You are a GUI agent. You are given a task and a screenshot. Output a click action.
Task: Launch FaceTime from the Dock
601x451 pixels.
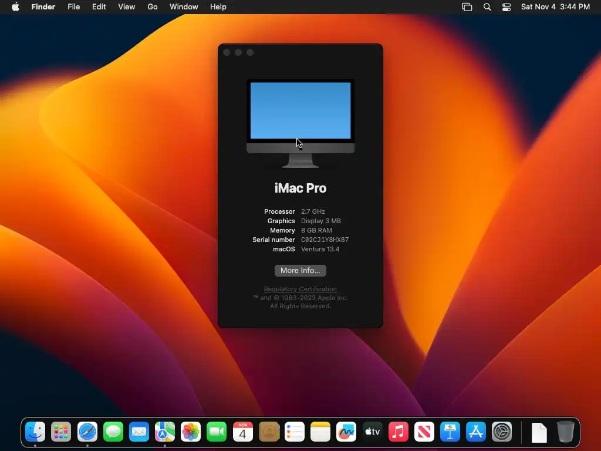(217, 432)
